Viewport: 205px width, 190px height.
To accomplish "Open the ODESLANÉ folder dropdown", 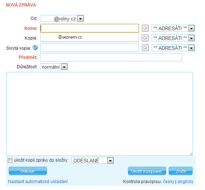I will pyautogui.click(x=93, y=161).
